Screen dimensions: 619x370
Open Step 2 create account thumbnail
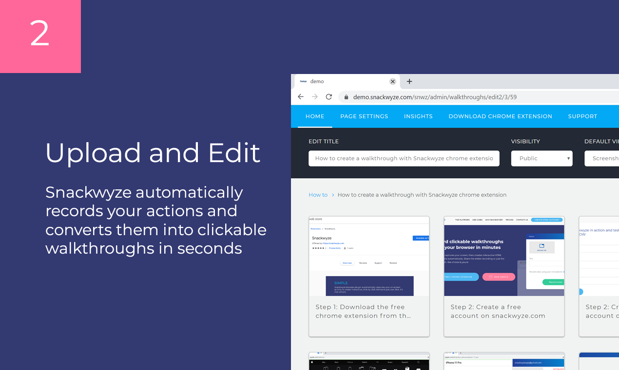(504, 257)
